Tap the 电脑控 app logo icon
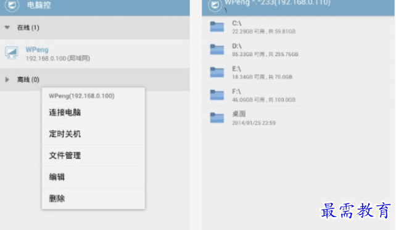This screenshot has width=396, height=230. click(12, 5)
